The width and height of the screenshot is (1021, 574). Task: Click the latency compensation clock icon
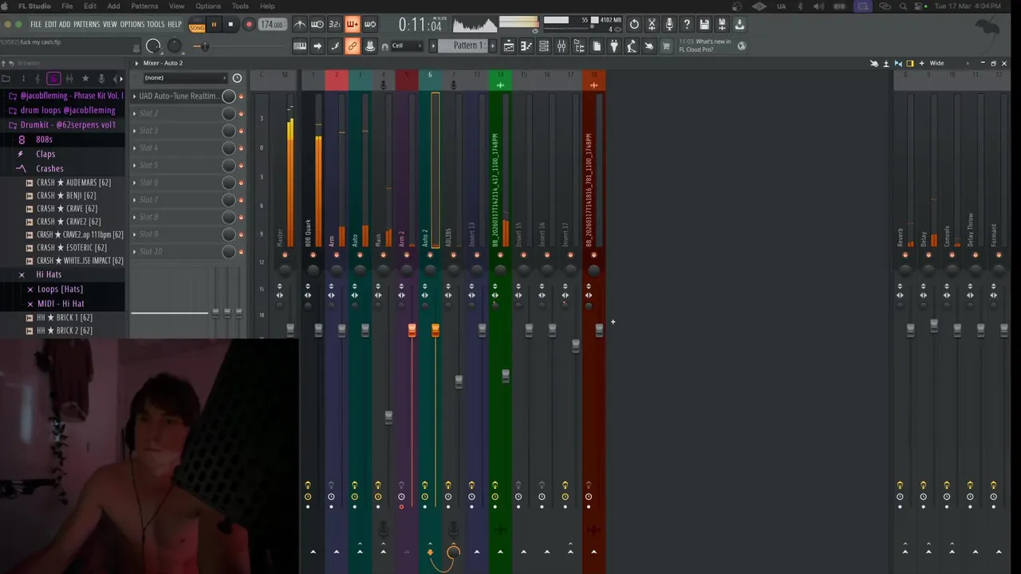click(x=237, y=78)
